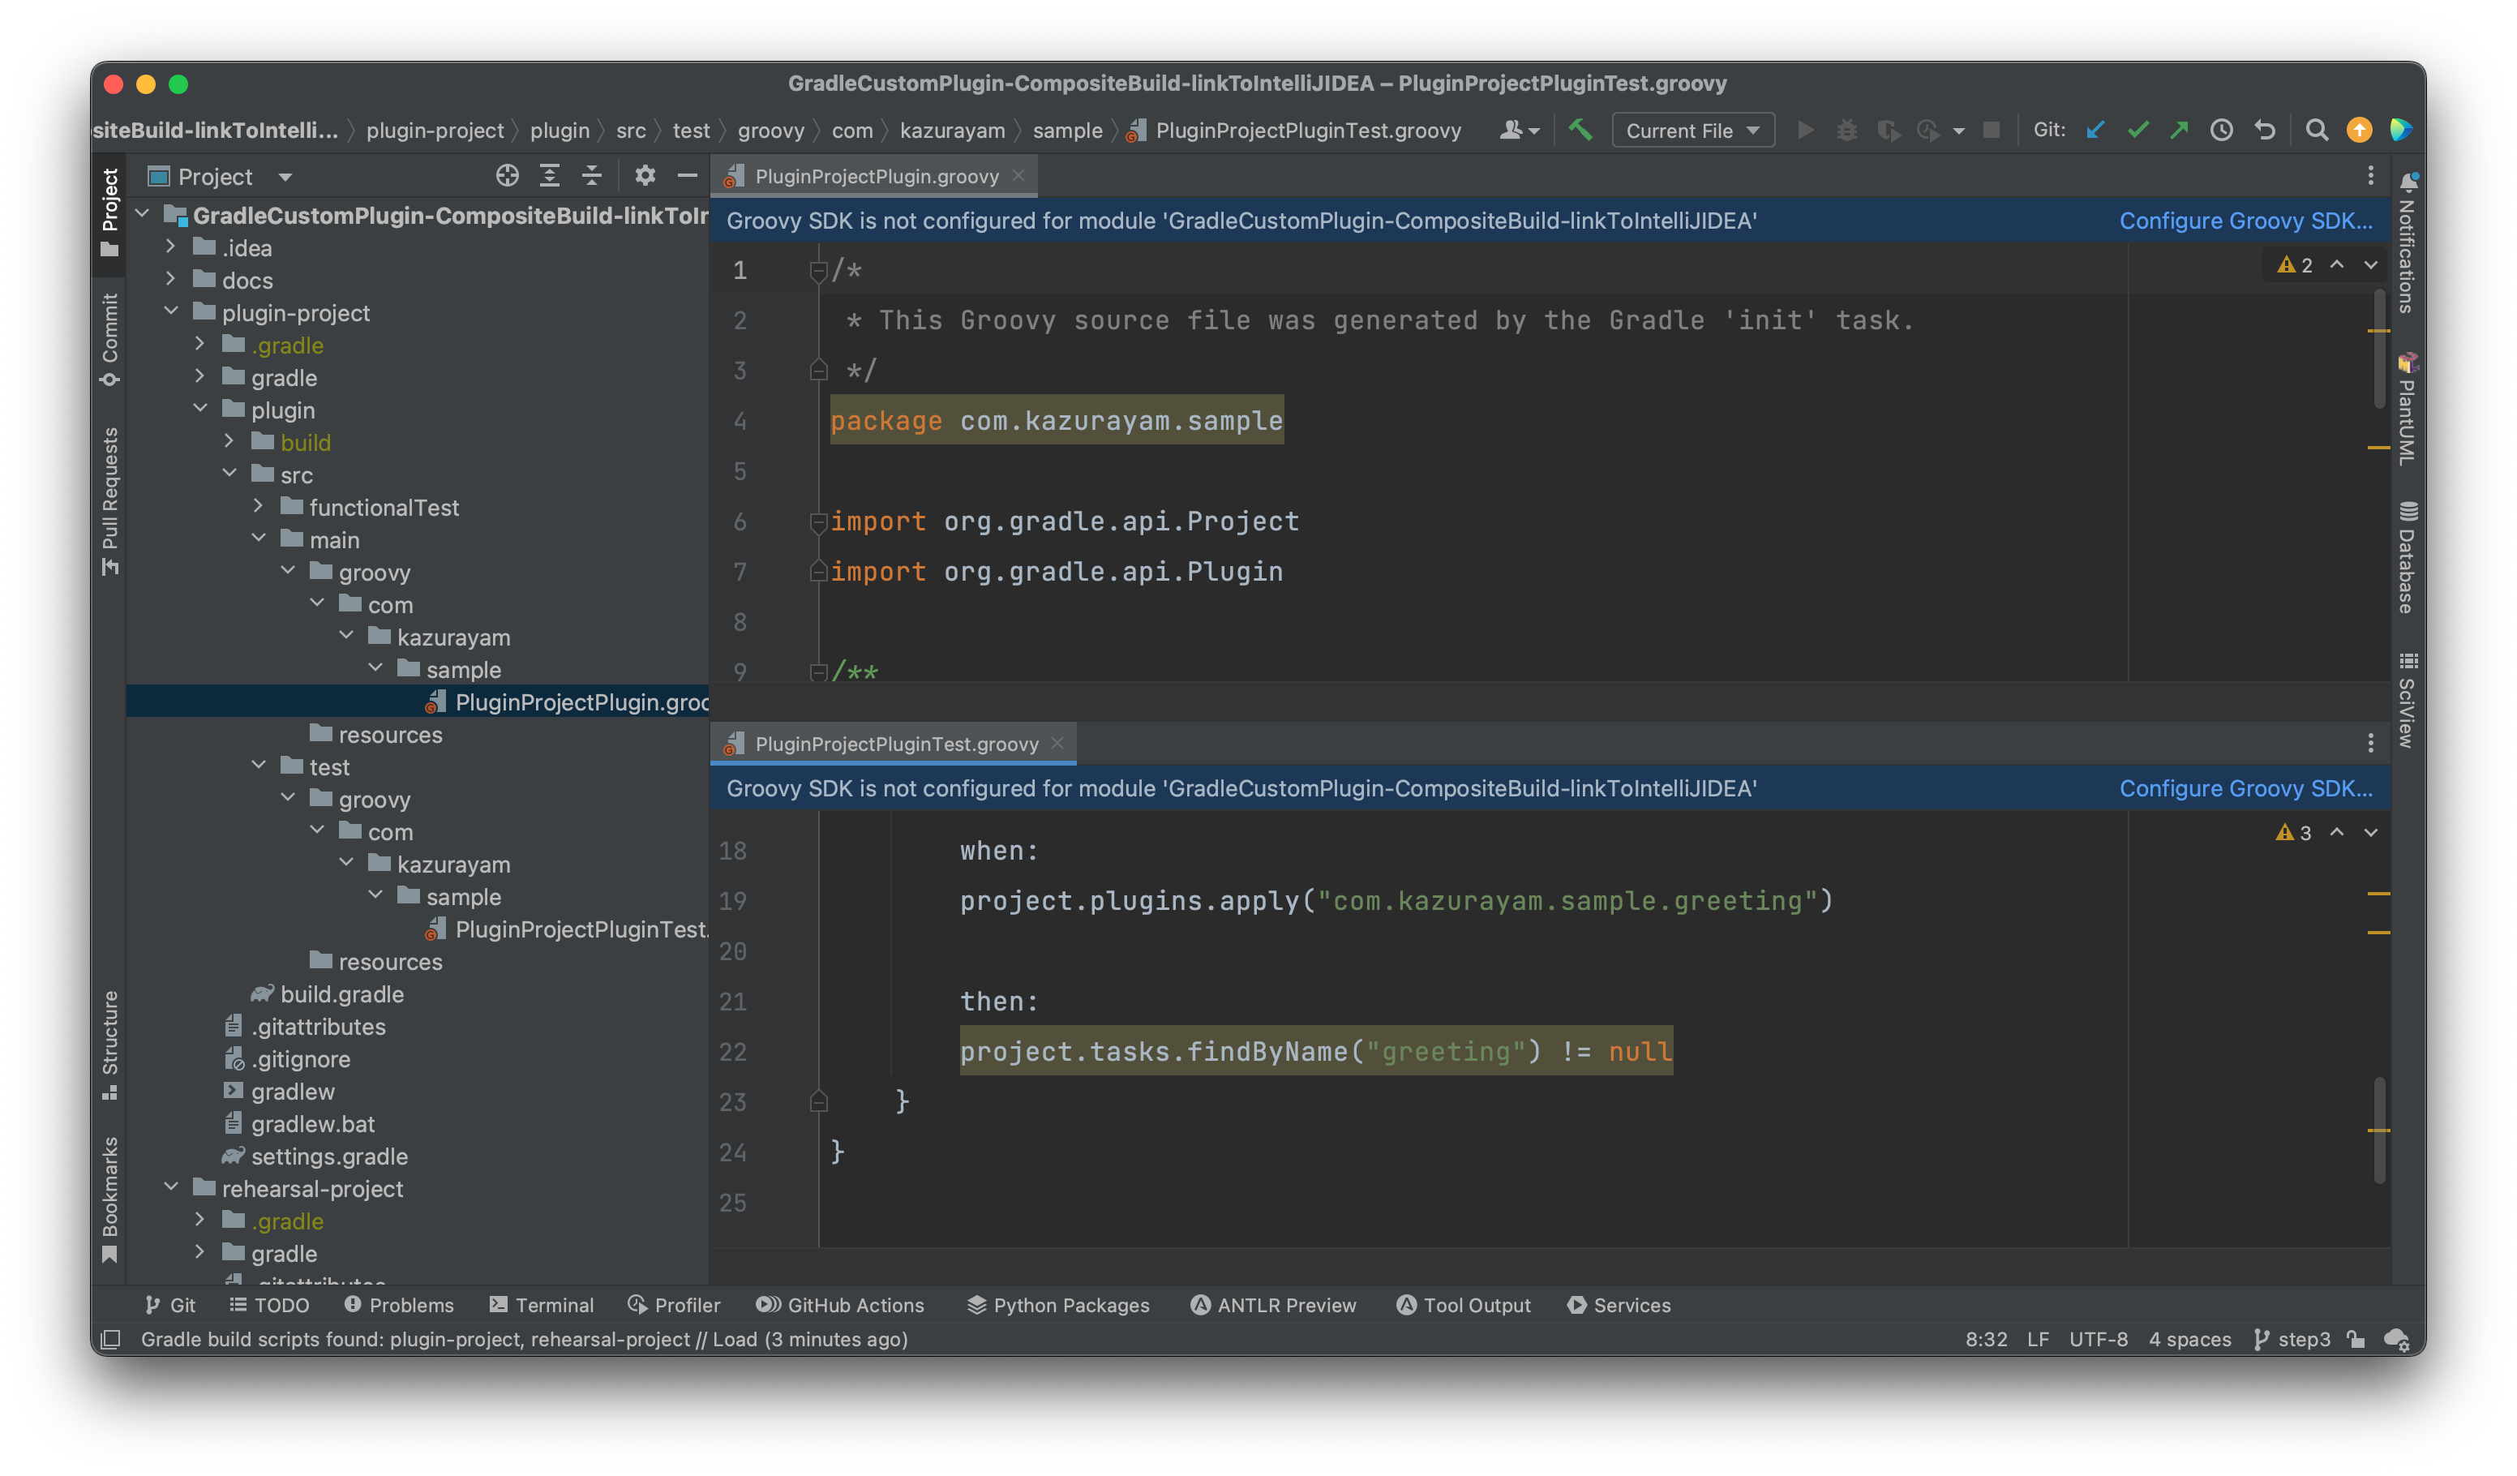Expand the functionalTest folder

tap(258, 506)
